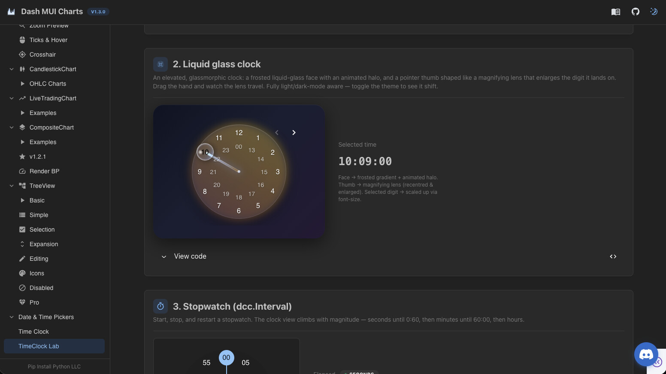This screenshot has width=666, height=374.
Task: Click the Simple list icon
Action: pos(22,215)
